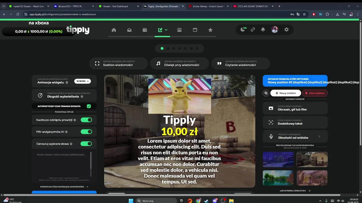Screen dimensions: 362x203
Task: Click the template list icon beside Nowy szablon
Action: pyautogui.click(x=266, y=93)
